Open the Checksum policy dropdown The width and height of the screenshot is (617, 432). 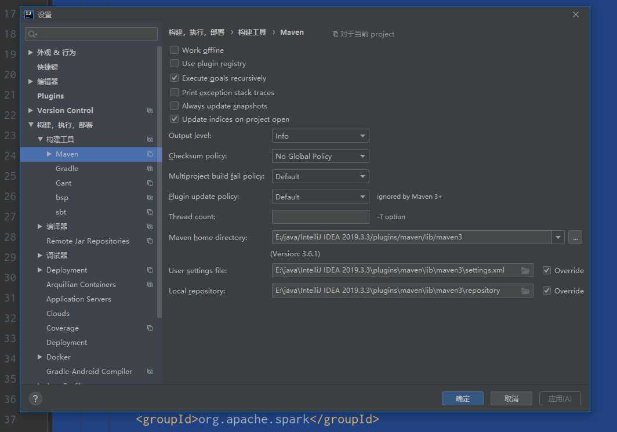tap(320, 156)
